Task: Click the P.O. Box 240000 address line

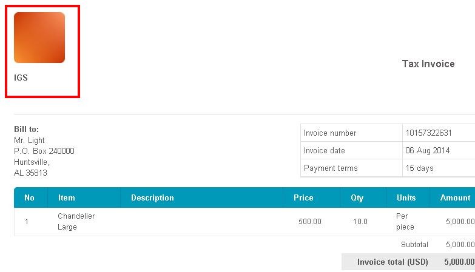Action: pyautogui.click(x=44, y=151)
